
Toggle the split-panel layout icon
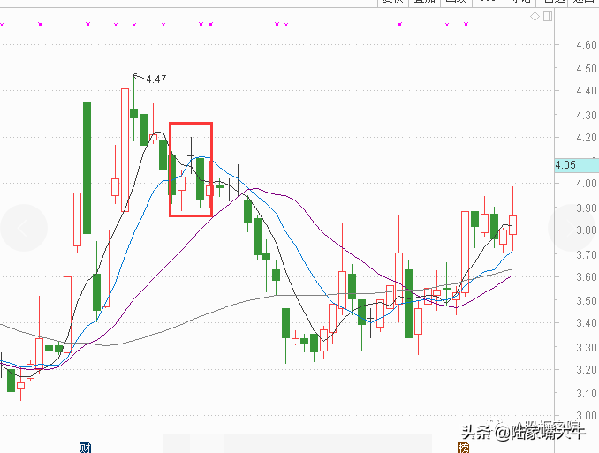coord(548,17)
